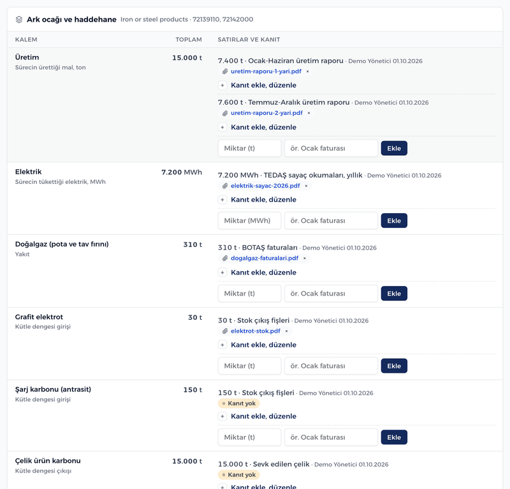The image size is (510, 489).
Task: Remove dogalgaz-faturalari.pdf attachment with its x
Action: pos(305,259)
